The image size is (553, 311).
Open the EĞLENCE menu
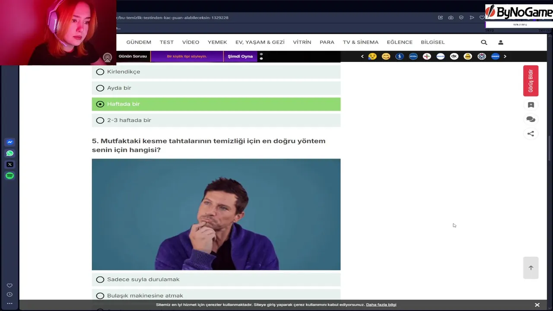coord(400,42)
